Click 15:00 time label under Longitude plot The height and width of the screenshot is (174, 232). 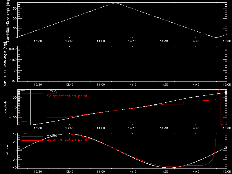[227, 128]
